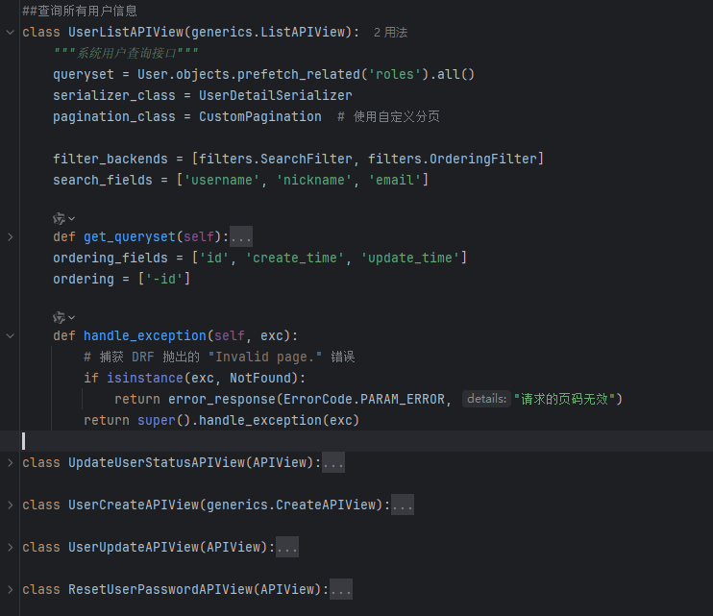Click the 'email' search field string
The width and height of the screenshot is (713, 616).
tap(395, 181)
